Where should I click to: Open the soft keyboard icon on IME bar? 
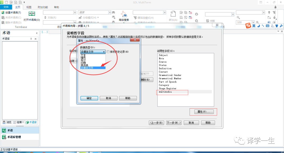(x=267, y=26)
